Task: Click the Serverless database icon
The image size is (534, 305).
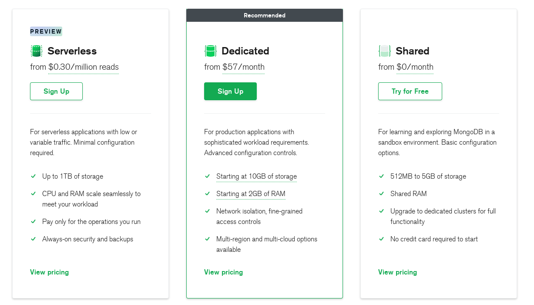Action: coord(36,51)
